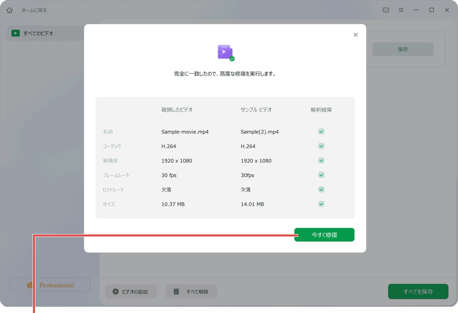Image resolution: width=458 pixels, height=313 pixels.
Task: Click the purple video file icon in the dialog
Action: click(x=225, y=52)
